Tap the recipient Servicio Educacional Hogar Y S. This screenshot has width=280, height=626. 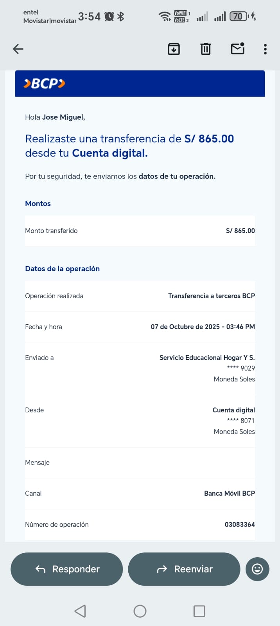pos(207,358)
